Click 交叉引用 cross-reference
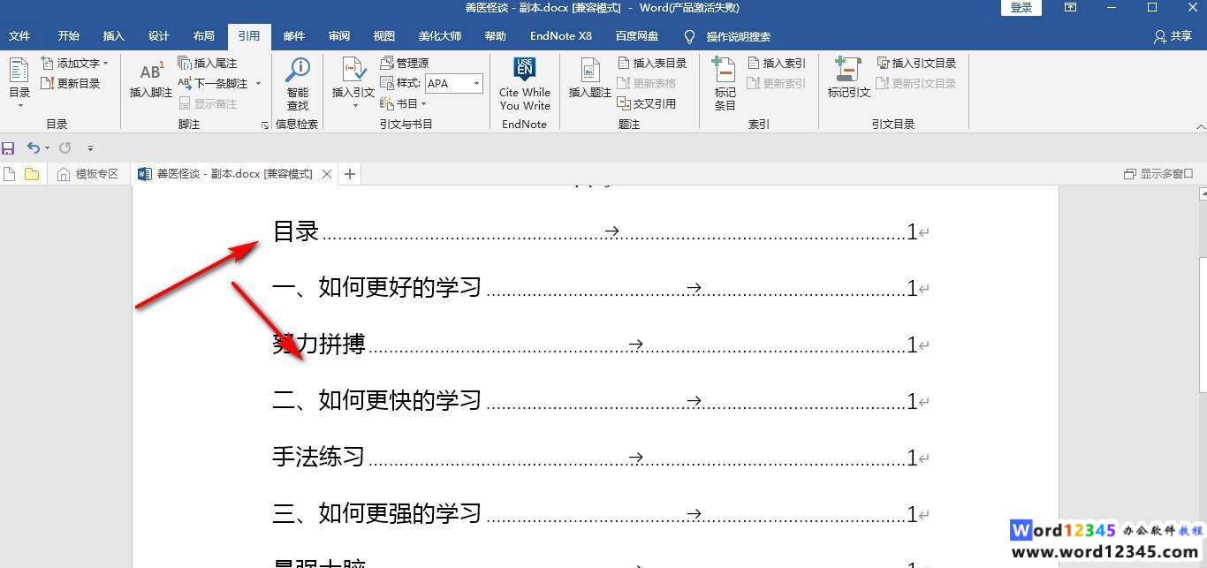Viewport: 1207px width, 568px height. [647, 103]
